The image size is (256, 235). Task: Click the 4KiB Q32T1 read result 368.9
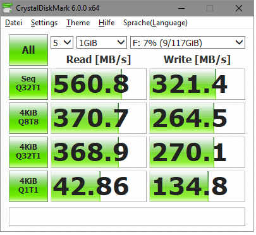click(x=99, y=152)
